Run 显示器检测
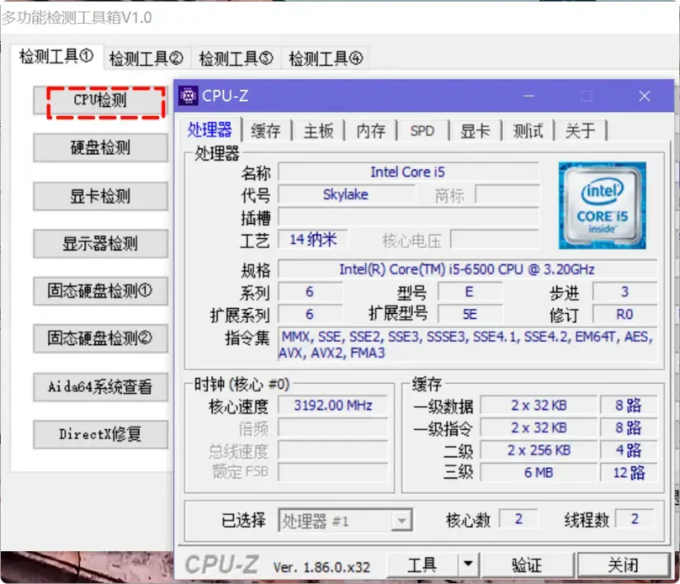 [x=101, y=243]
